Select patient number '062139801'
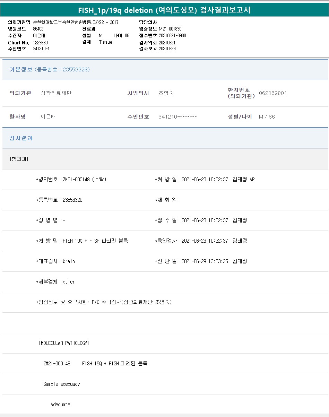The image size is (329, 417). coord(273,93)
